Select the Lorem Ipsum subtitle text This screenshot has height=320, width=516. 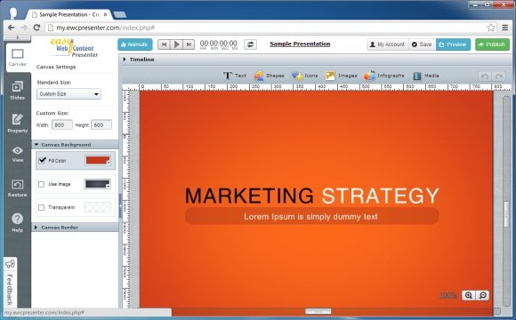[x=310, y=217]
